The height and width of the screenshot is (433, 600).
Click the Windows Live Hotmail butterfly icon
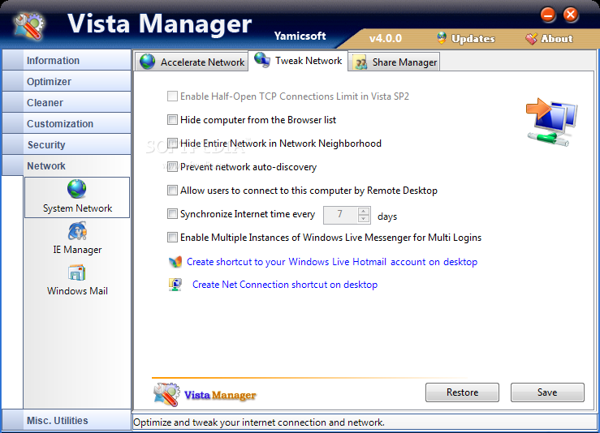pyautogui.click(x=175, y=262)
